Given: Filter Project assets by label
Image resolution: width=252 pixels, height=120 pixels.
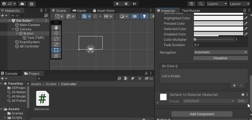Looking at the screenshot, I should coord(133,78).
